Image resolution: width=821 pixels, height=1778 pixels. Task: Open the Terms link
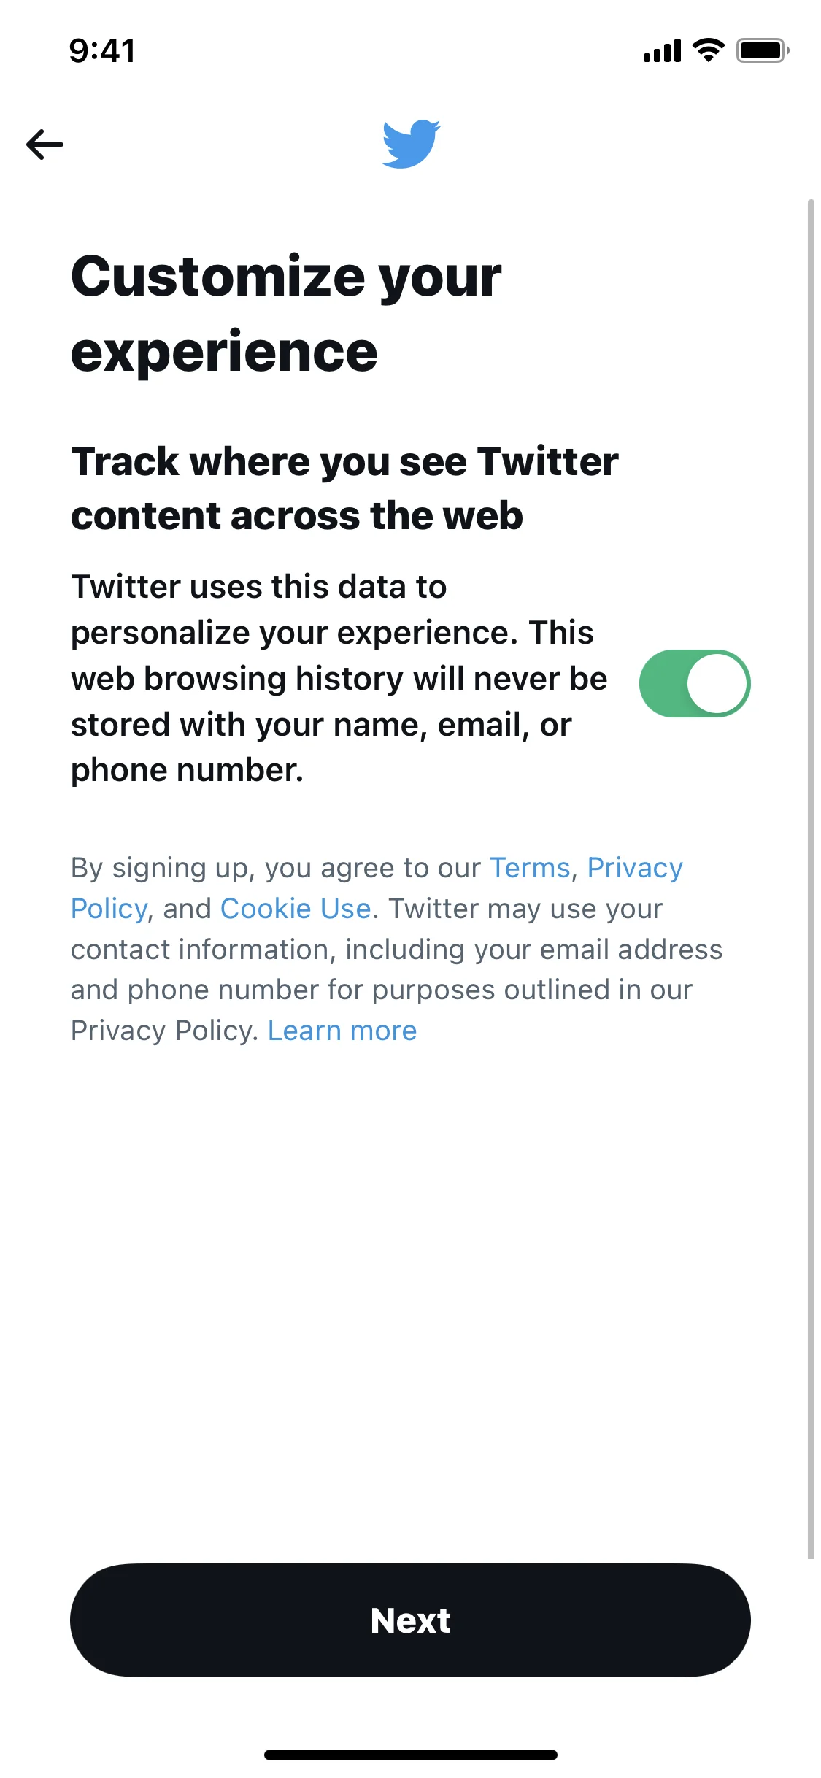point(531,868)
